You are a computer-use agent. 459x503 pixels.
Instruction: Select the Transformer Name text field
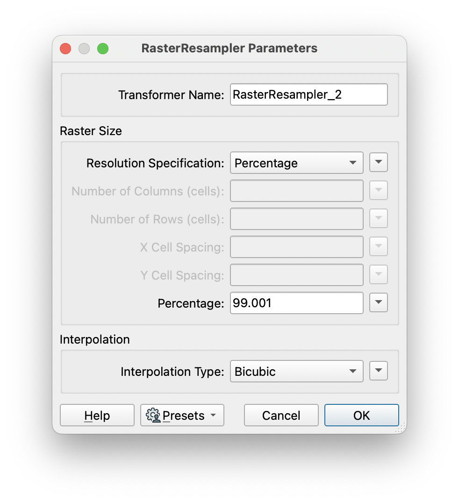(308, 94)
